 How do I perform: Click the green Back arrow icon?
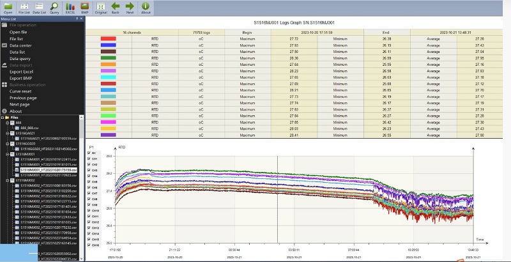point(115,6)
